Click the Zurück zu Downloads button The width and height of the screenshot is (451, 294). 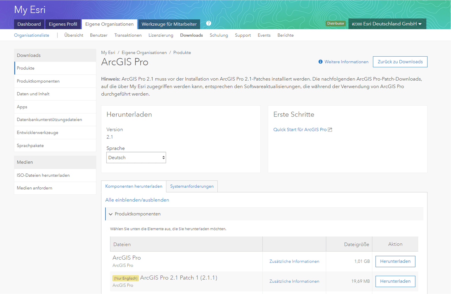tap(400, 62)
